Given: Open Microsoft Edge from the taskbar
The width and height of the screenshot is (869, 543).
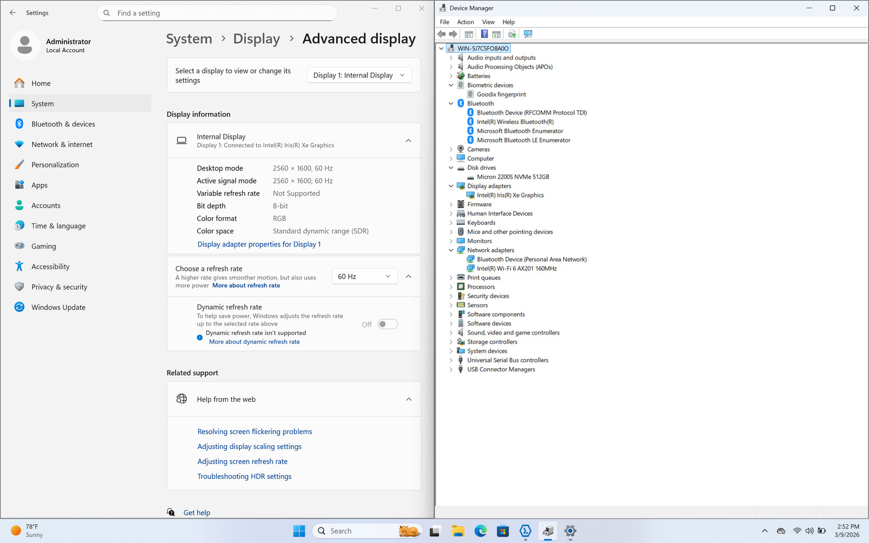Looking at the screenshot, I should click(480, 531).
